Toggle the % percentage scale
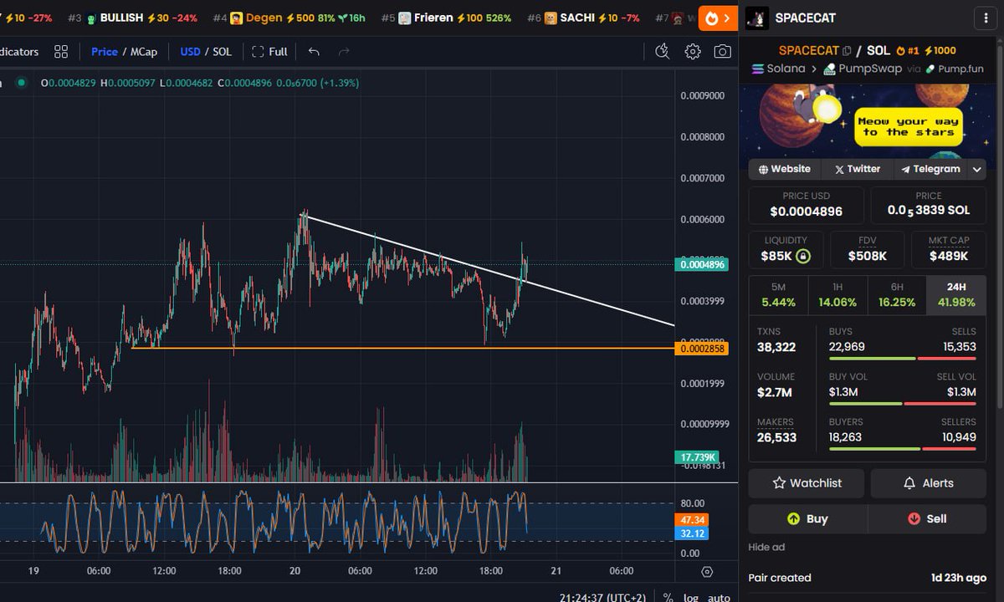The image size is (1004, 602). click(668, 597)
